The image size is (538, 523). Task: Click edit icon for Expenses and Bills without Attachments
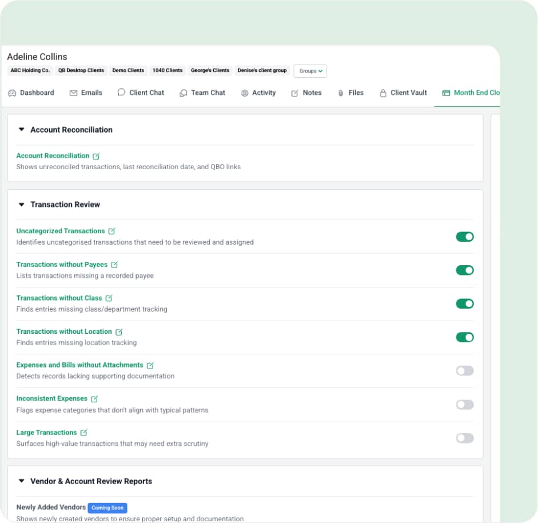(x=150, y=365)
